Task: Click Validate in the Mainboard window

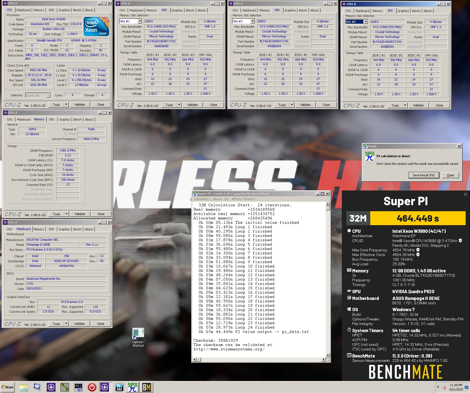Action: coord(80,324)
